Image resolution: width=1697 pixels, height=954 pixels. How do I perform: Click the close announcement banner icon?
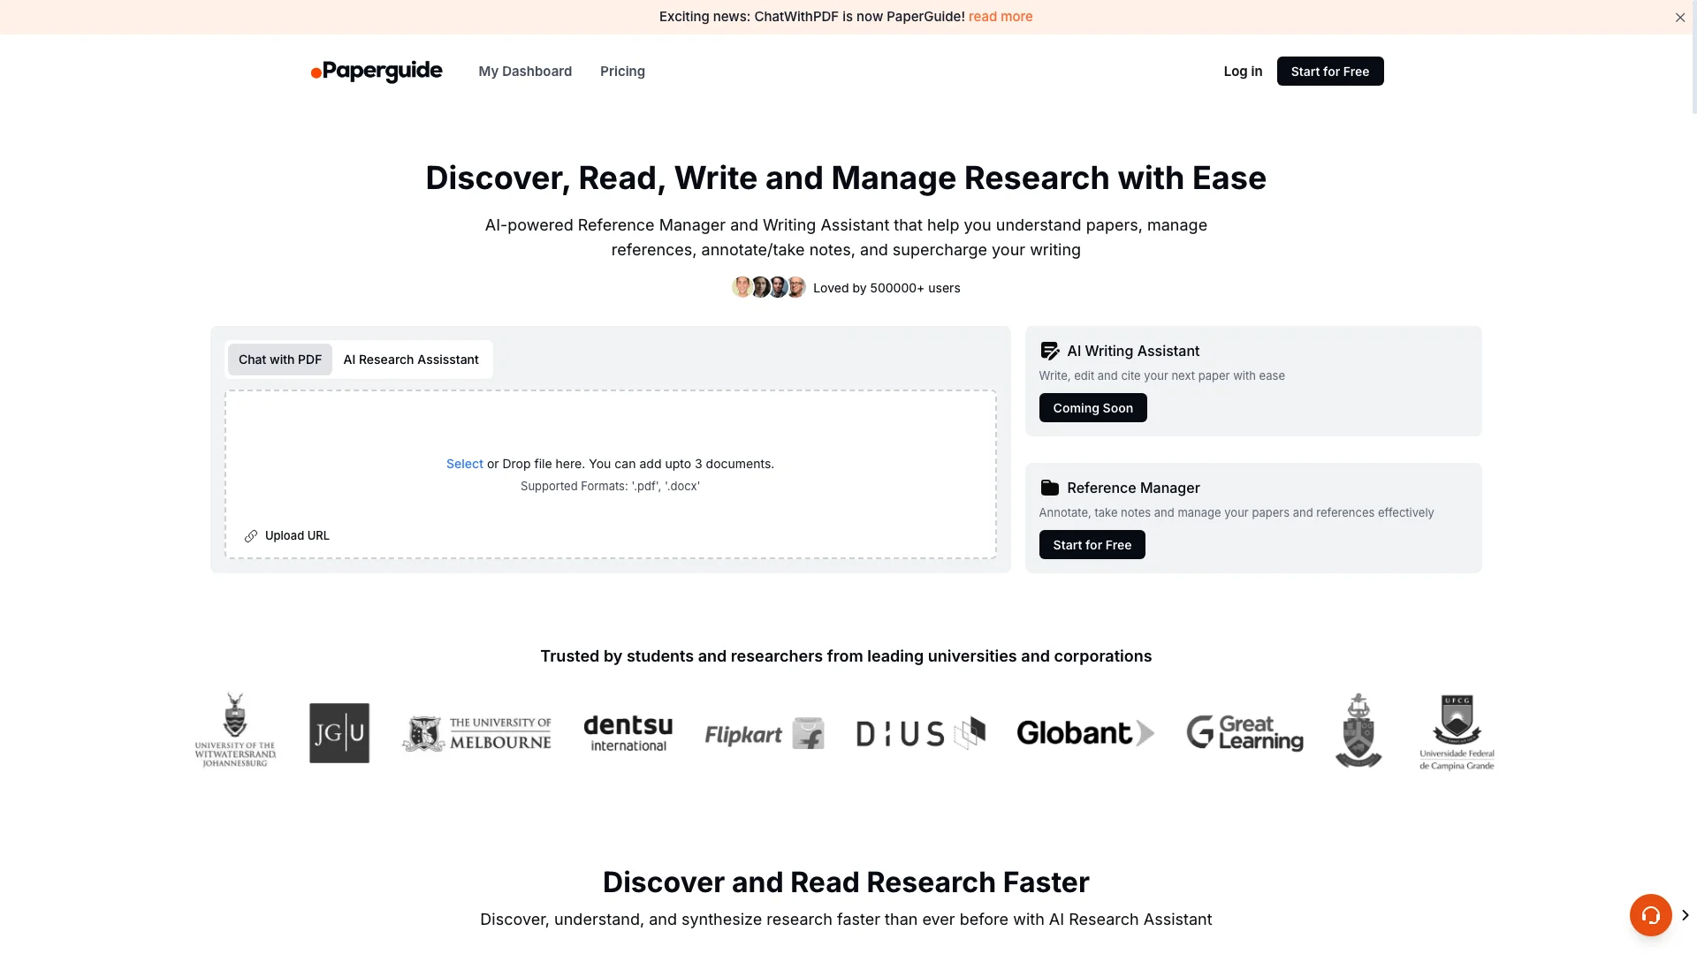pyautogui.click(x=1679, y=18)
